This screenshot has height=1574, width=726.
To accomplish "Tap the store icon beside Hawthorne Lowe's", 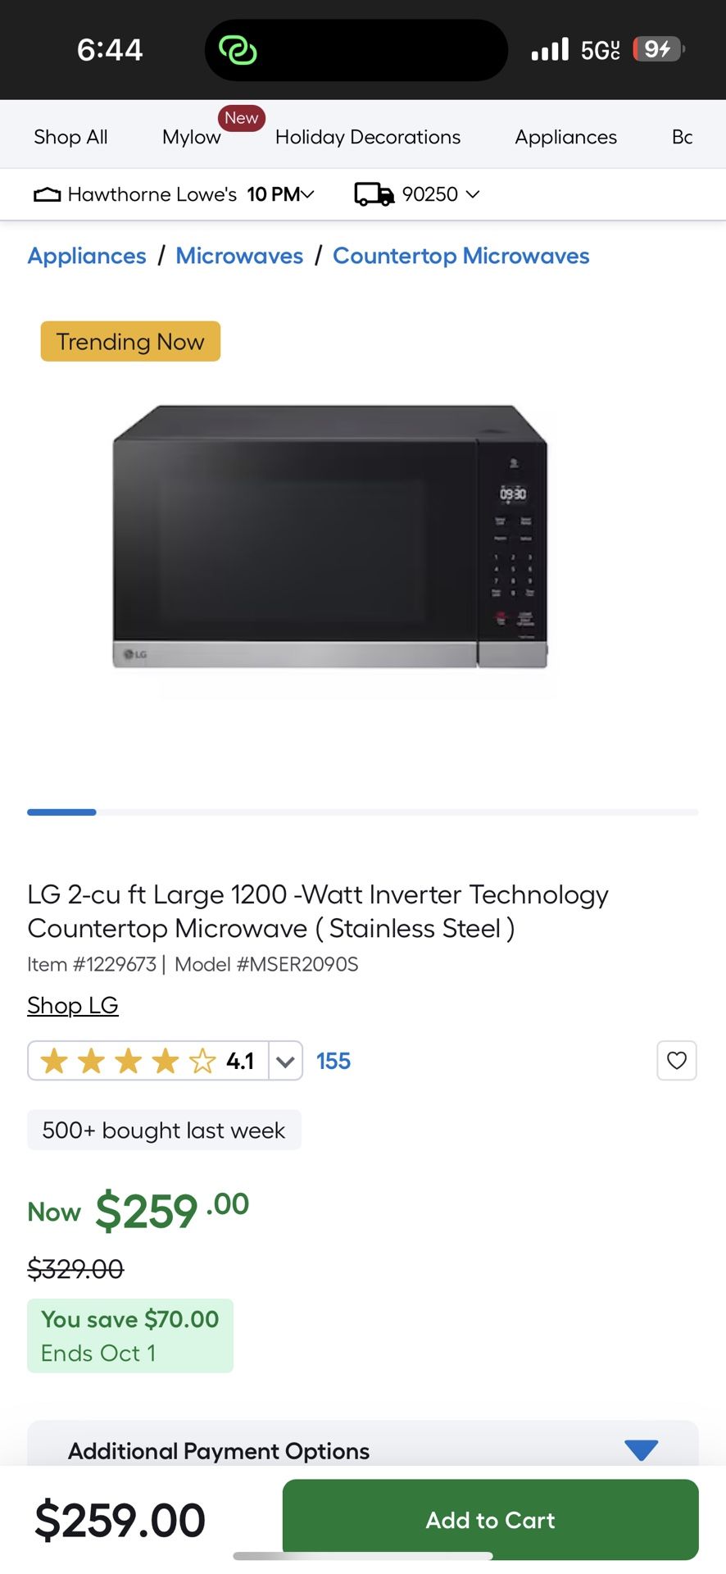I will pyautogui.click(x=47, y=195).
